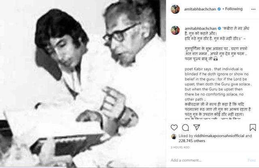Viewport: 259px width, 168px height.
Task: Click the black and white photo
Action: (x=83, y=84)
